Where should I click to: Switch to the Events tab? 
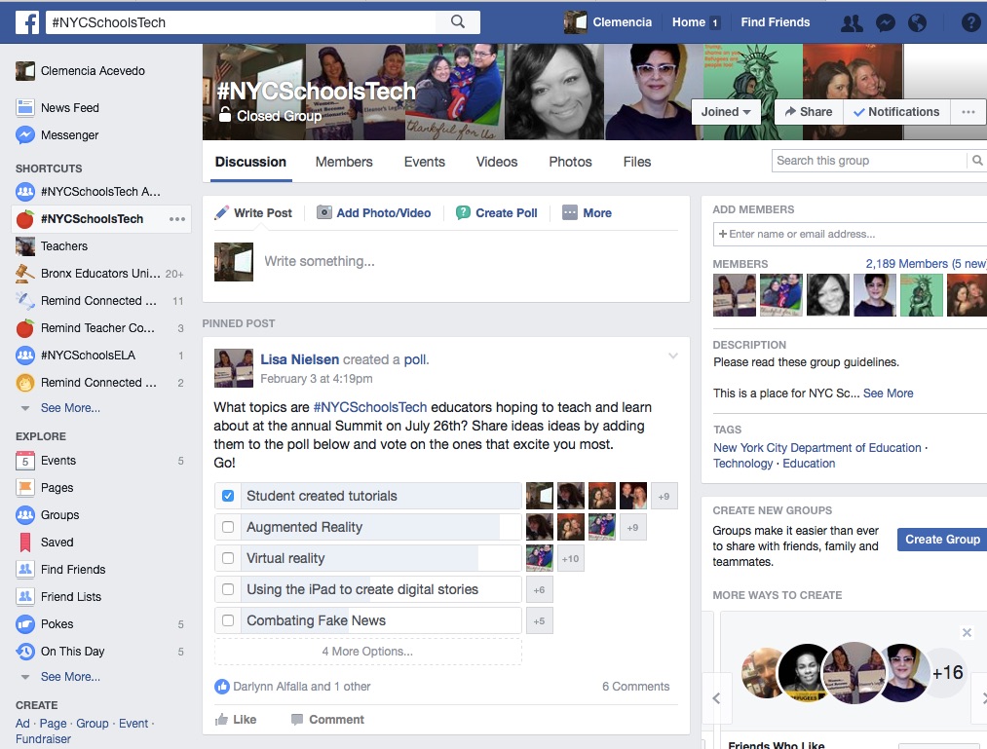(x=424, y=162)
